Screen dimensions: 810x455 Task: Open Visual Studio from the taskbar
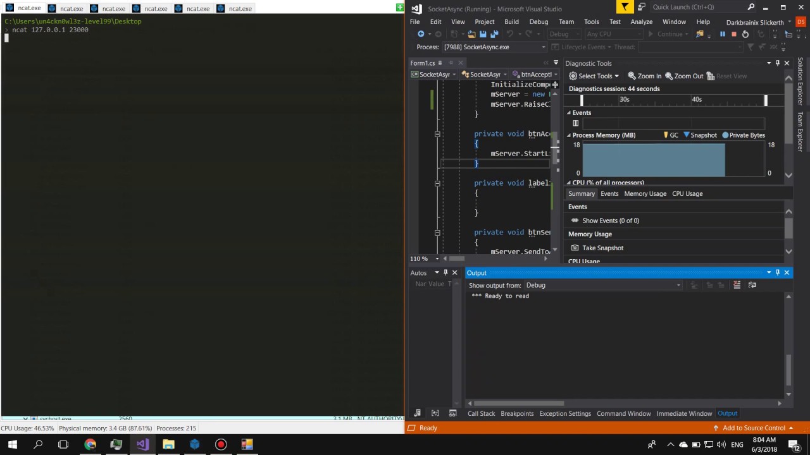coord(142,444)
